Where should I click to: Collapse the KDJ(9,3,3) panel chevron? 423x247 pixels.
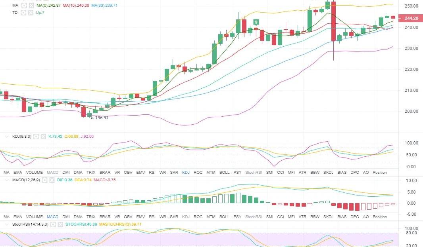click(x=7, y=137)
